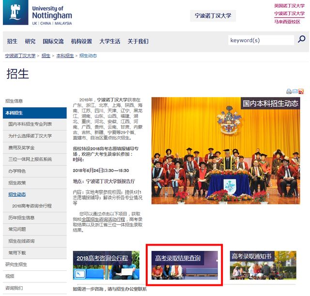Click the magnifier search icon
The width and height of the screenshot is (310, 296).
pyautogui.click(x=301, y=39)
